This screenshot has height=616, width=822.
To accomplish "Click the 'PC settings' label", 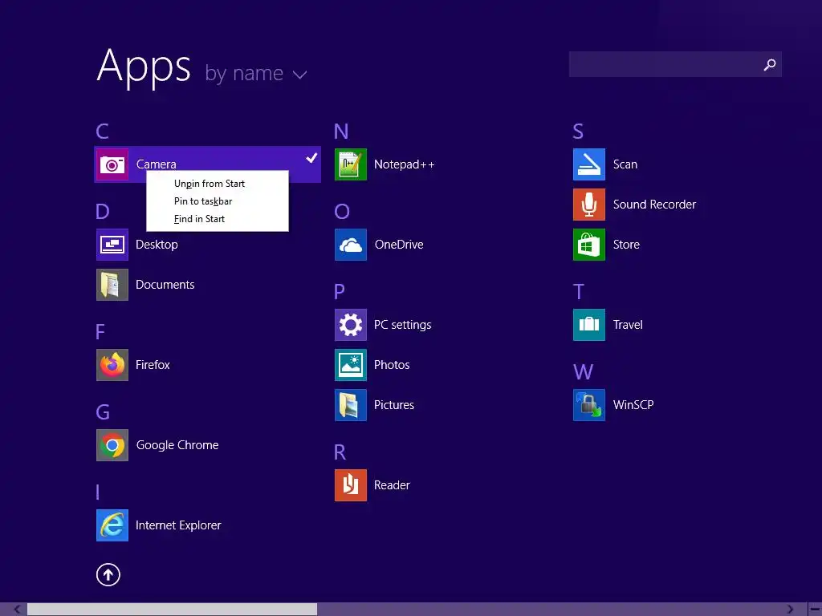I will [403, 325].
